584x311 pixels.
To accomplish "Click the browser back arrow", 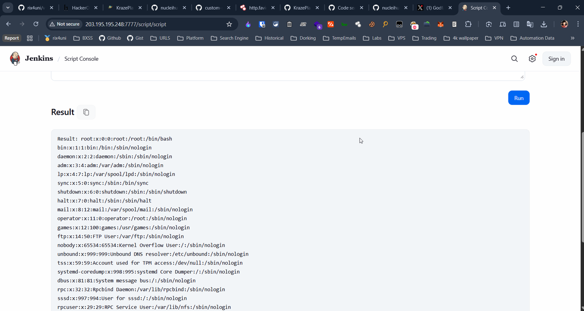I will click(8, 24).
